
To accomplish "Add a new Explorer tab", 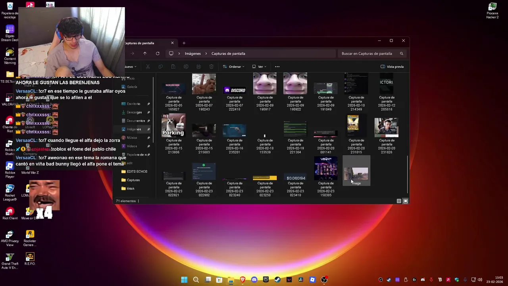I will pos(184,43).
